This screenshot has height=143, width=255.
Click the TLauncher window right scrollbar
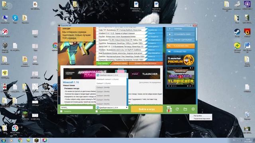tap(196, 34)
